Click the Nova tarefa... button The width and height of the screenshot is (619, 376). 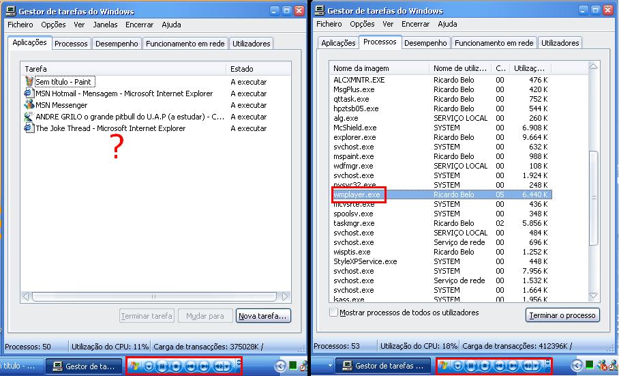[x=263, y=316]
